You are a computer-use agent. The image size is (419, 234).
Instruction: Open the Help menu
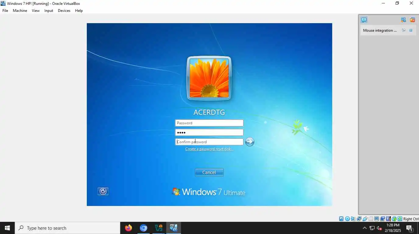click(79, 11)
